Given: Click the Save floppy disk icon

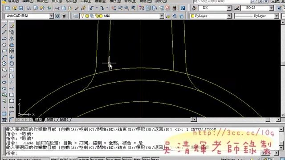Looking at the screenshot, I should pyautogui.click(x=21, y=8).
